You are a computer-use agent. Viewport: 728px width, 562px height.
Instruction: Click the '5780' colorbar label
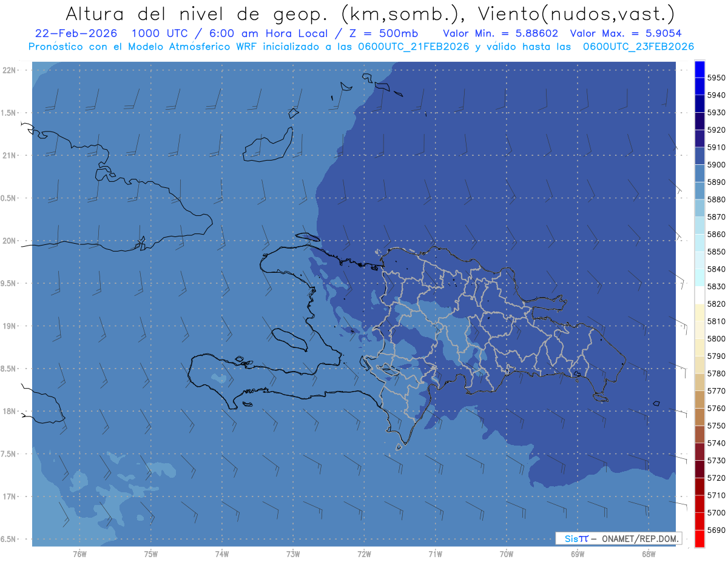[x=716, y=373]
